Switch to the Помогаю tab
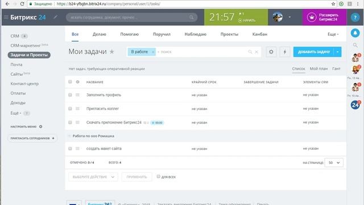Screen dimensions: 364x205 click(x=129, y=34)
